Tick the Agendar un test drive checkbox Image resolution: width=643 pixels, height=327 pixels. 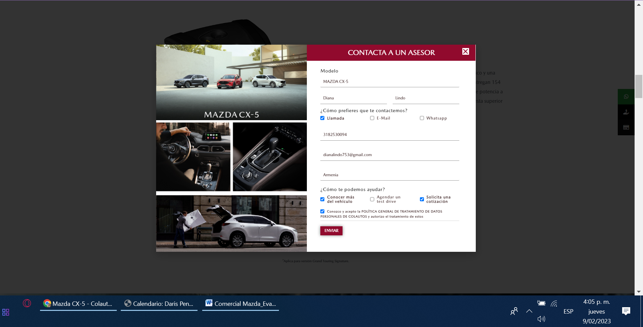[x=372, y=199]
